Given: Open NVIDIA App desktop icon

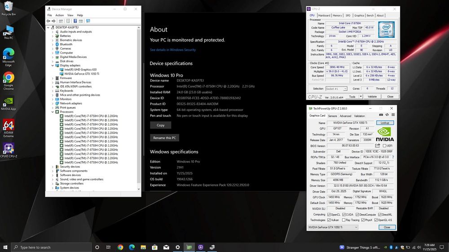Looking at the screenshot, I should coord(9,104).
